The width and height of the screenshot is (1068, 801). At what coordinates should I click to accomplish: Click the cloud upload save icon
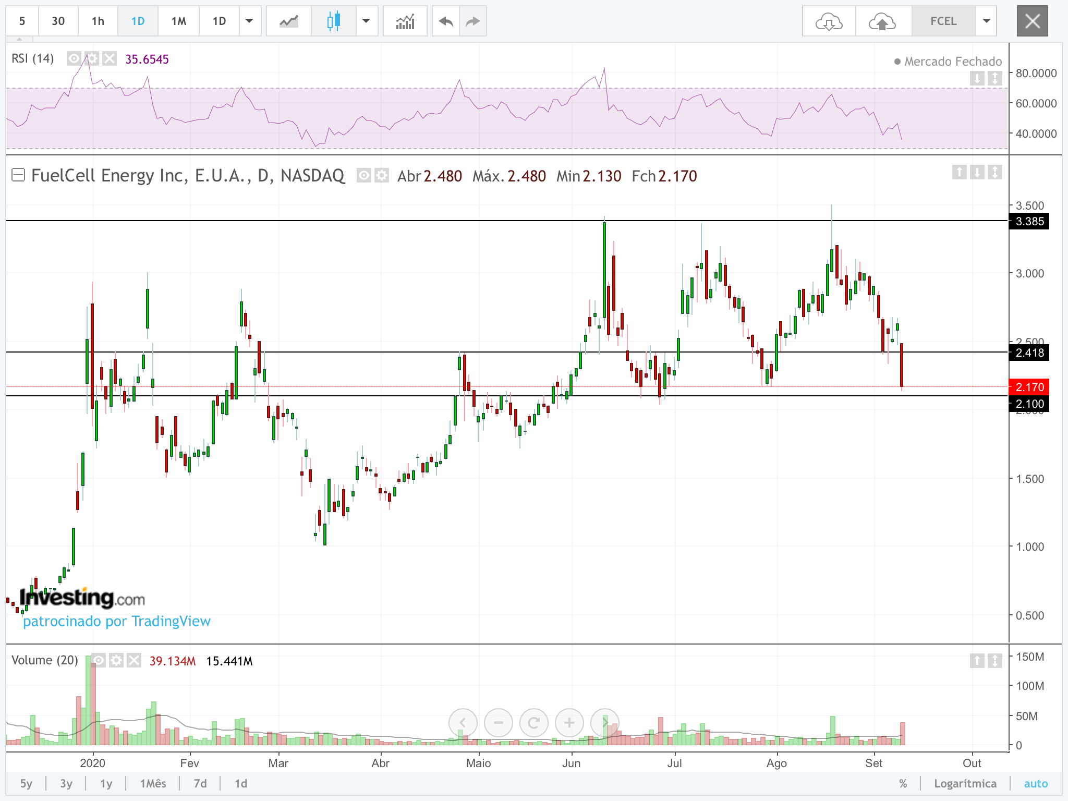882,21
